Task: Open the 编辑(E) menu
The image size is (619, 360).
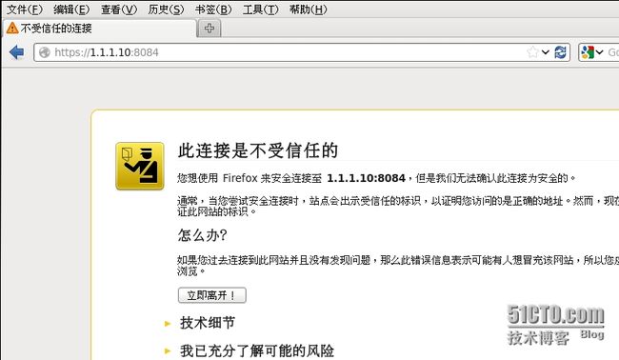Action: click(71, 10)
